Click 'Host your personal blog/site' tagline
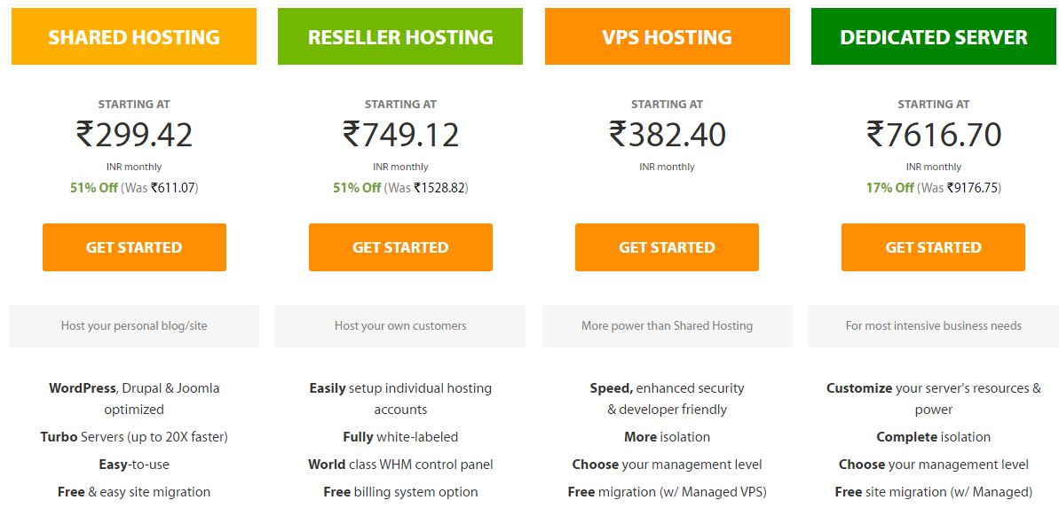Viewport: 1059px width, 508px height. [x=134, y=326]
